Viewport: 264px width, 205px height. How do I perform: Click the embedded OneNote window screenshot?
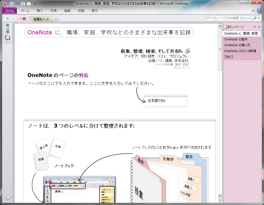pos(80,189)
